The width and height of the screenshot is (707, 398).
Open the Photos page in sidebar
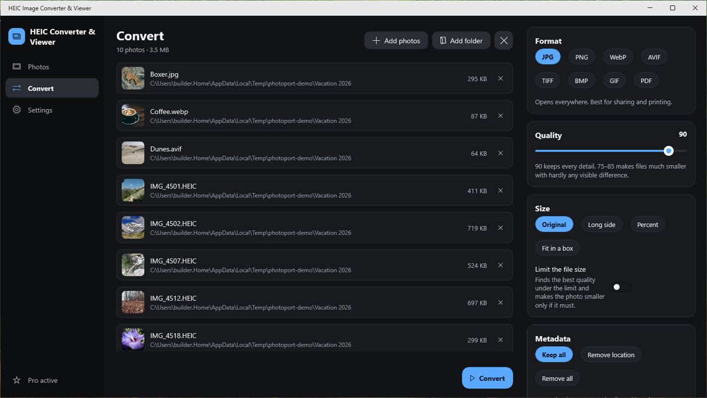(x=52, y=67)
